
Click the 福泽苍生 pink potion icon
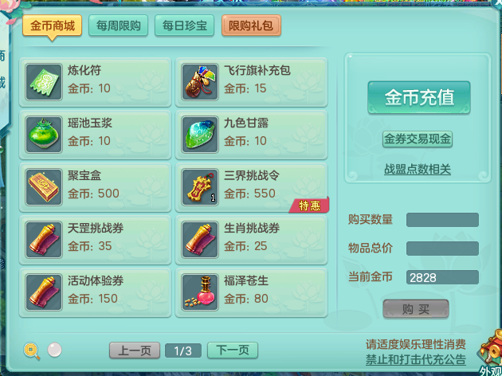point(200,292)
